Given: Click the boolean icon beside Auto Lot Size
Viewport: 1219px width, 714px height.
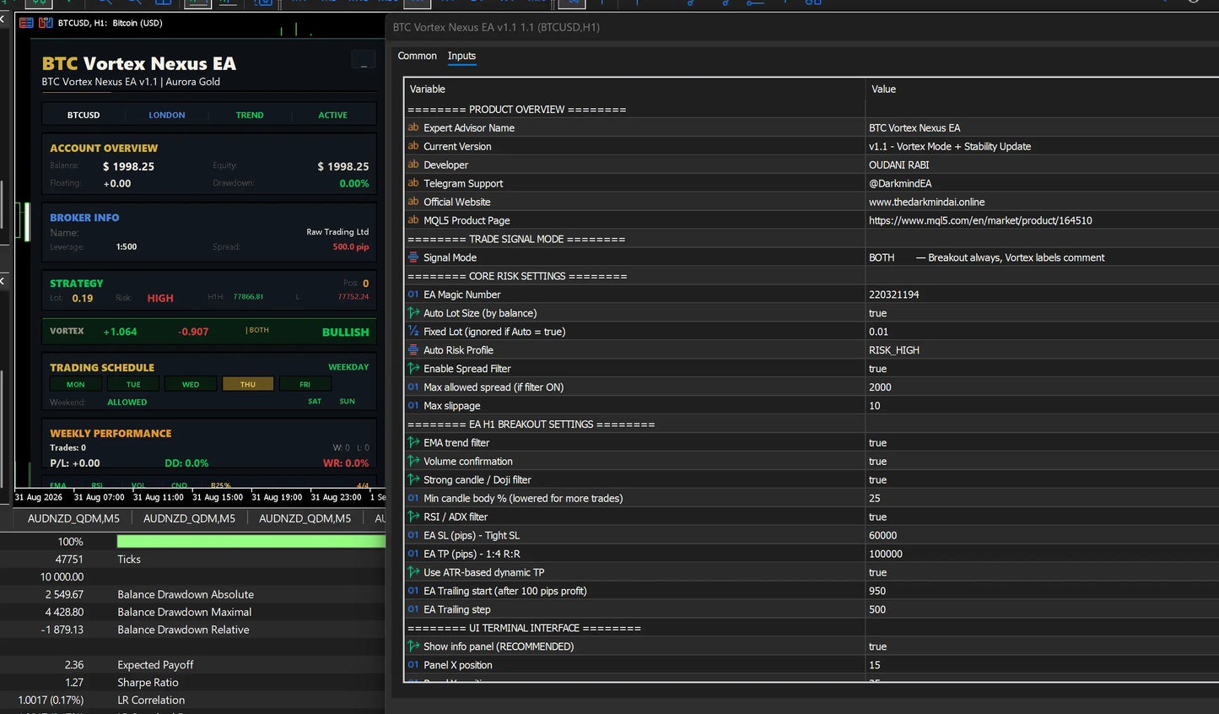Looking at the screenshot, I should click(x=413, y=313).
